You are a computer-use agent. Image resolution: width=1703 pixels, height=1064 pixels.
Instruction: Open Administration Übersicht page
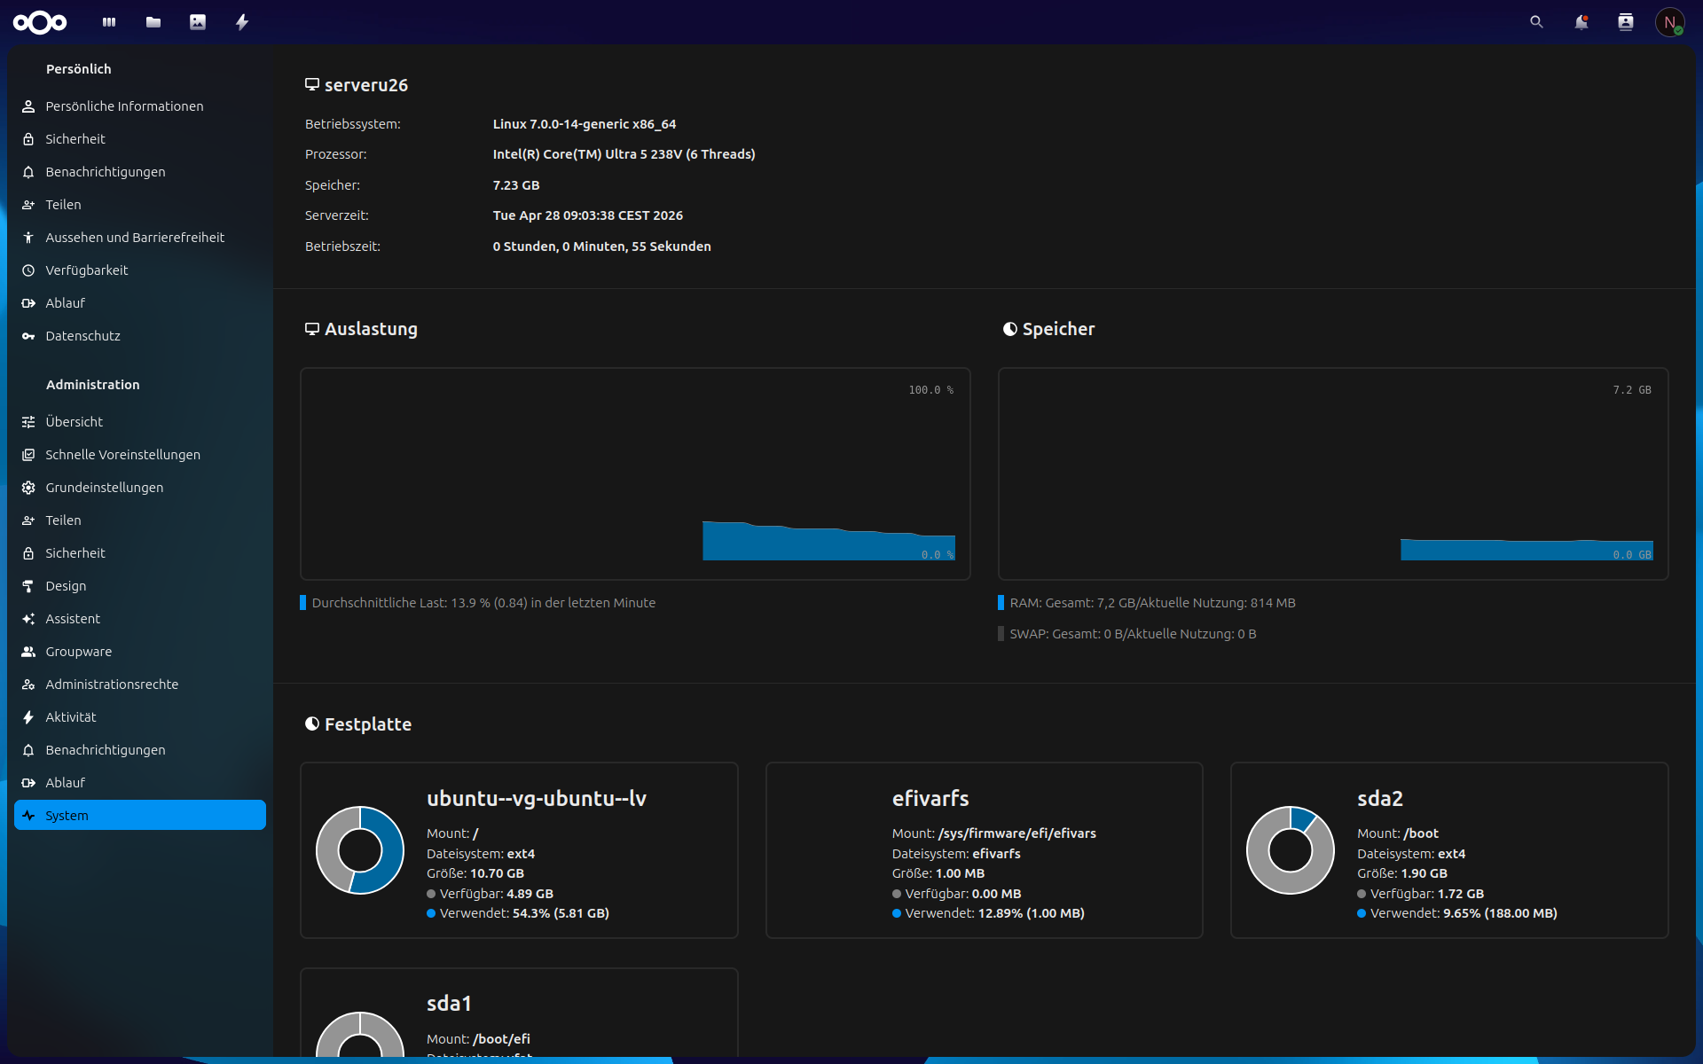click(75, 422)
